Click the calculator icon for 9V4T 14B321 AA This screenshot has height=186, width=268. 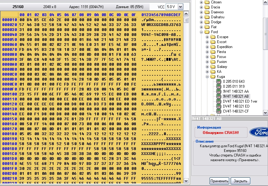pos(219,91)
